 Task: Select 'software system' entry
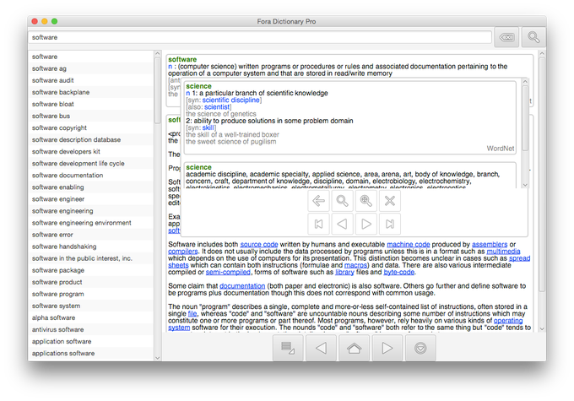click(x=91, y=306)
